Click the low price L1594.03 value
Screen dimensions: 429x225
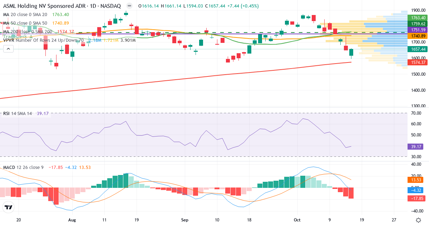(x=193, y=6)
